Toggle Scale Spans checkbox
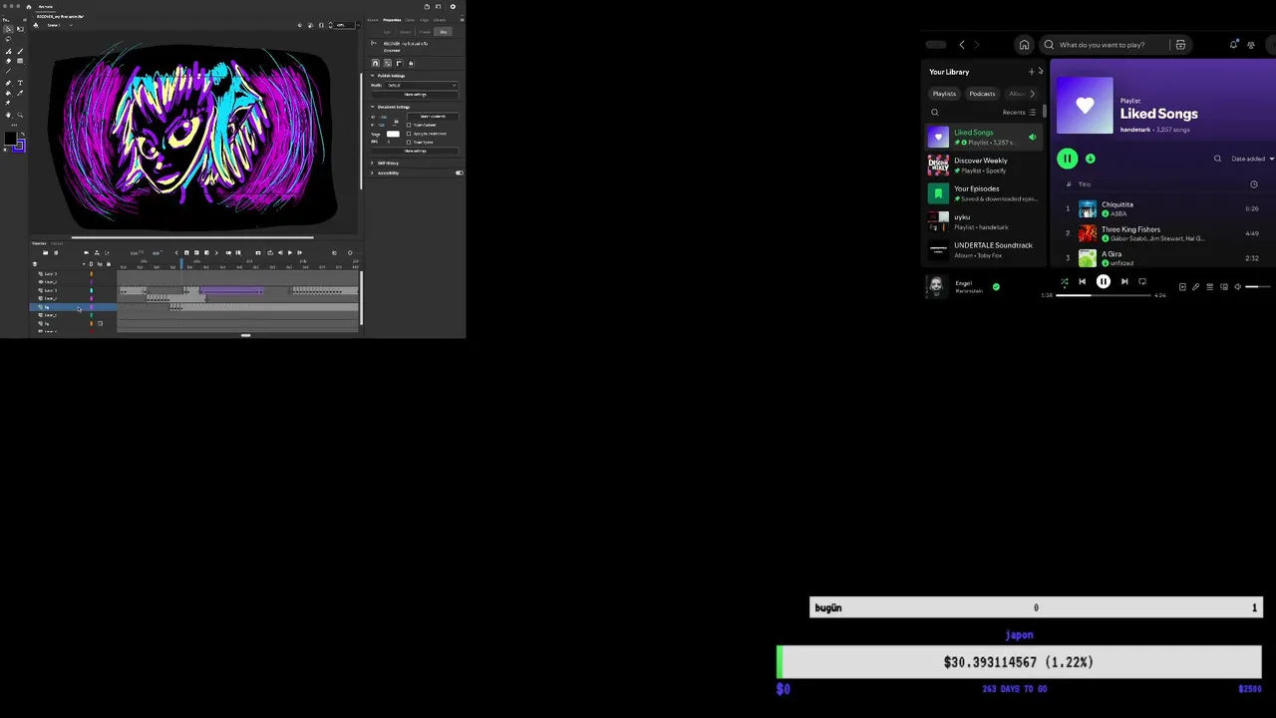 (x=409, y=142)
